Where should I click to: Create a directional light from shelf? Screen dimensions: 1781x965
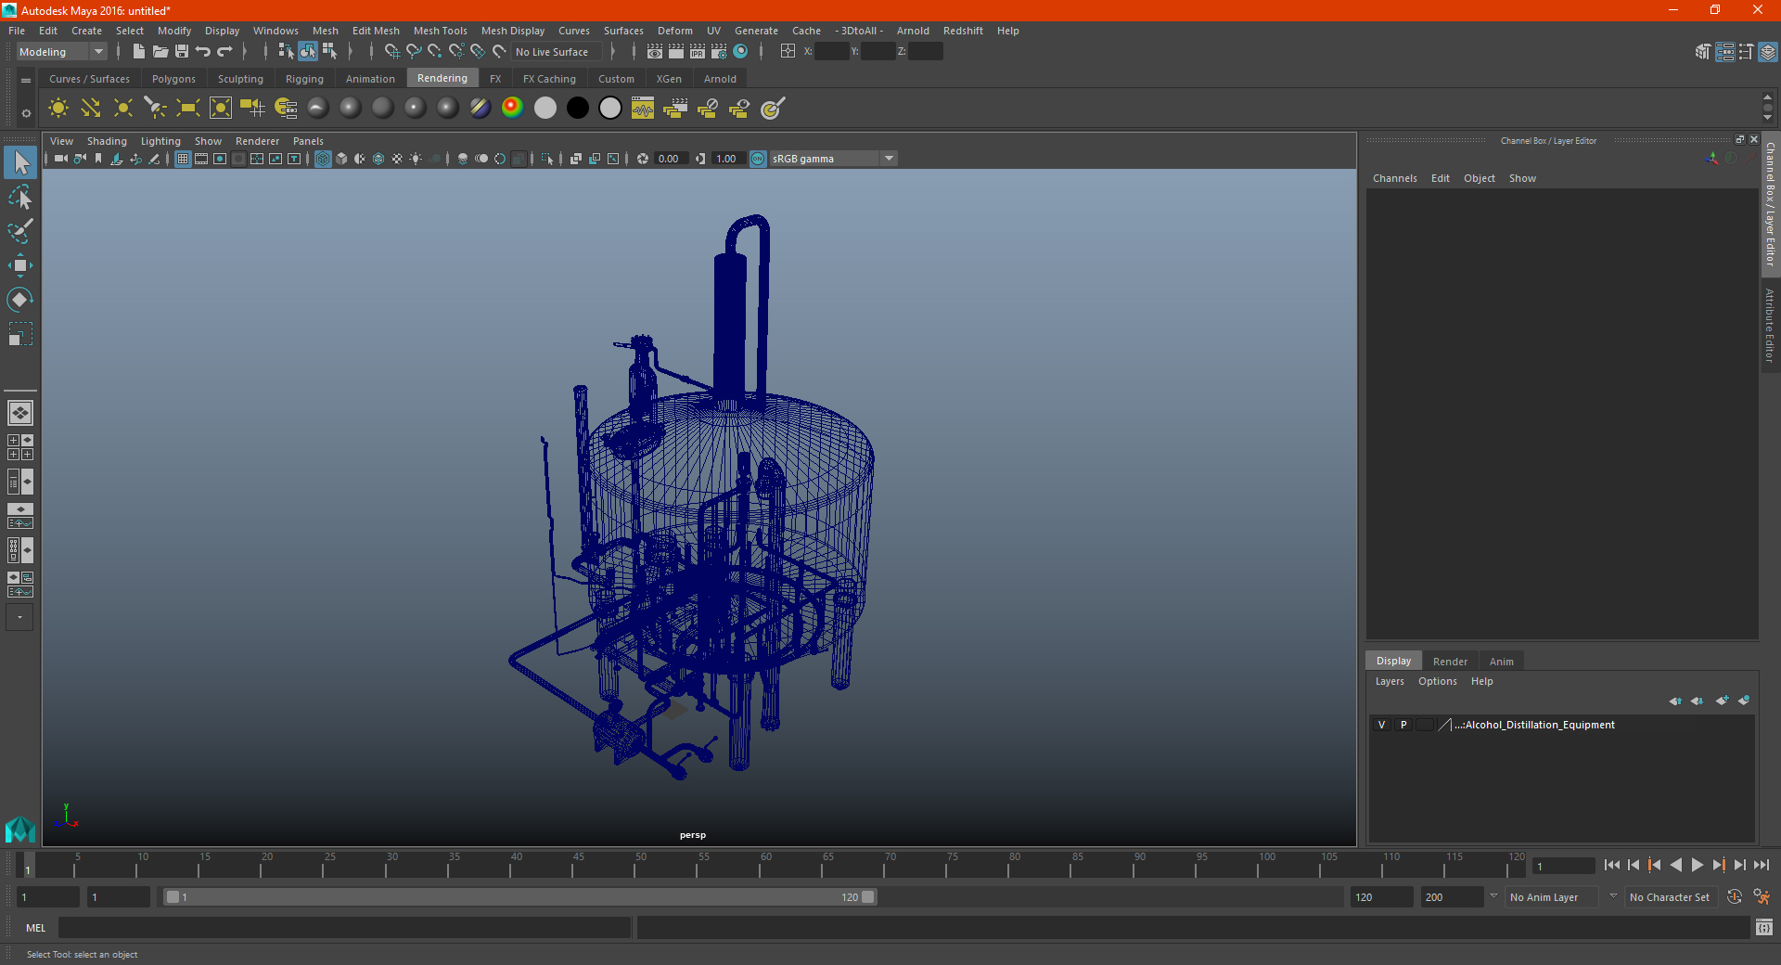[x=90, y=109]
